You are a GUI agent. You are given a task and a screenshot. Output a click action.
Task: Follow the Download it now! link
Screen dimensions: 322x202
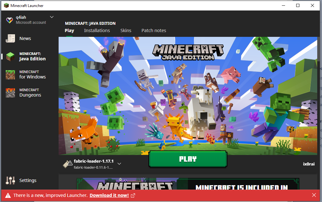[109, 195]
